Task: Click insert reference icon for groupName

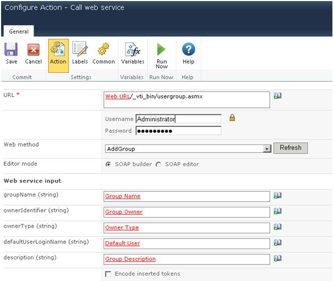Action: [278, 195]
